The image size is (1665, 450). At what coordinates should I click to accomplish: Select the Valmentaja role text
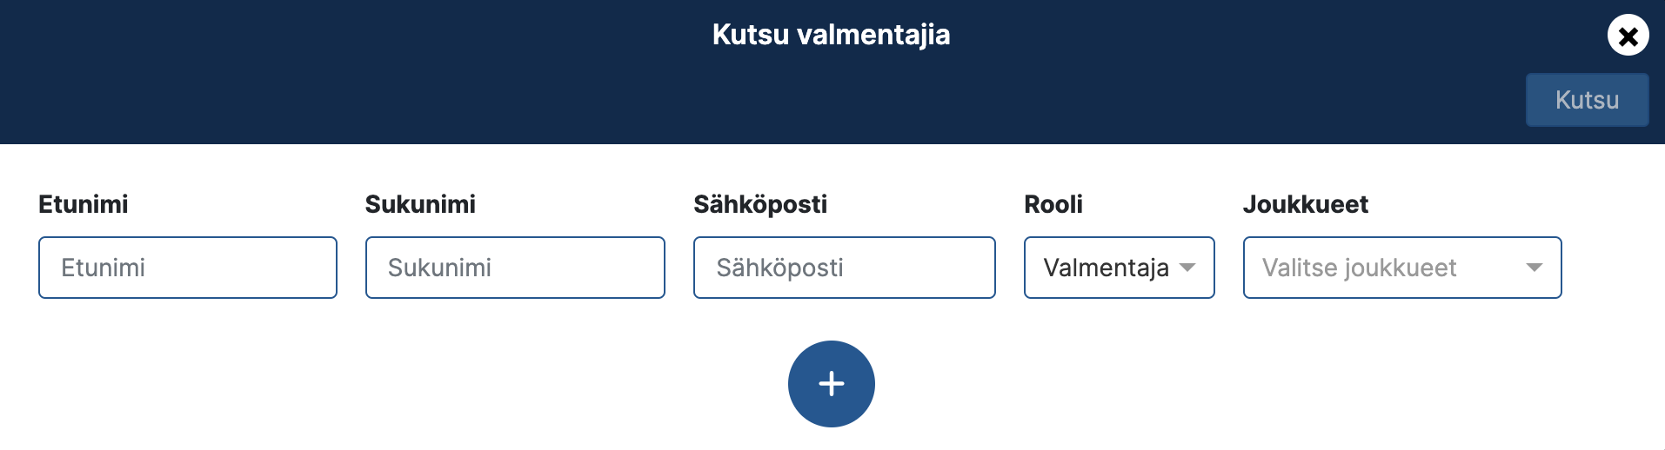[x=1106, y=268]
